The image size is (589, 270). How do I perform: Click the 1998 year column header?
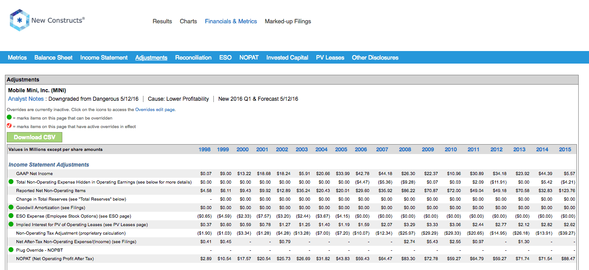tap(204, 150)
